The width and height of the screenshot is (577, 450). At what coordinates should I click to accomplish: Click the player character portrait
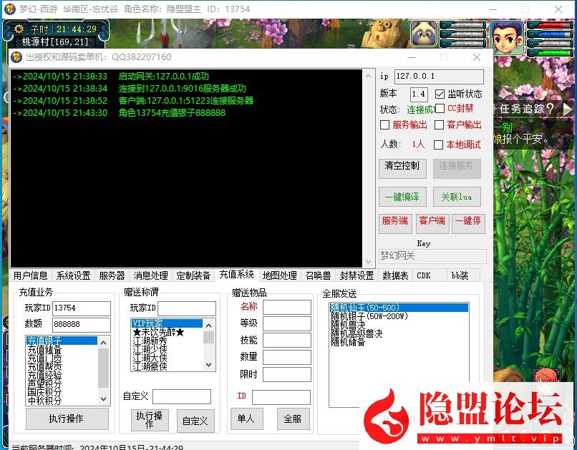pos(508,36)
